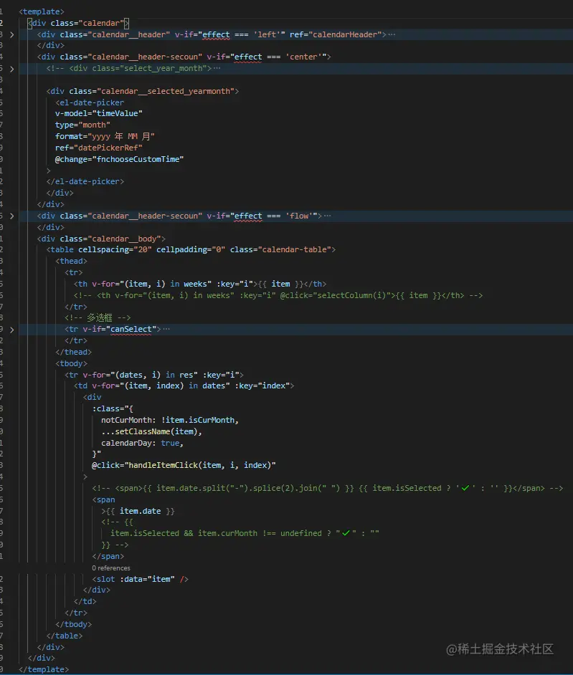This screenshot has height=675, width=573.
Task: Place cursor on class="calendar" line
Action: (78, 23)
